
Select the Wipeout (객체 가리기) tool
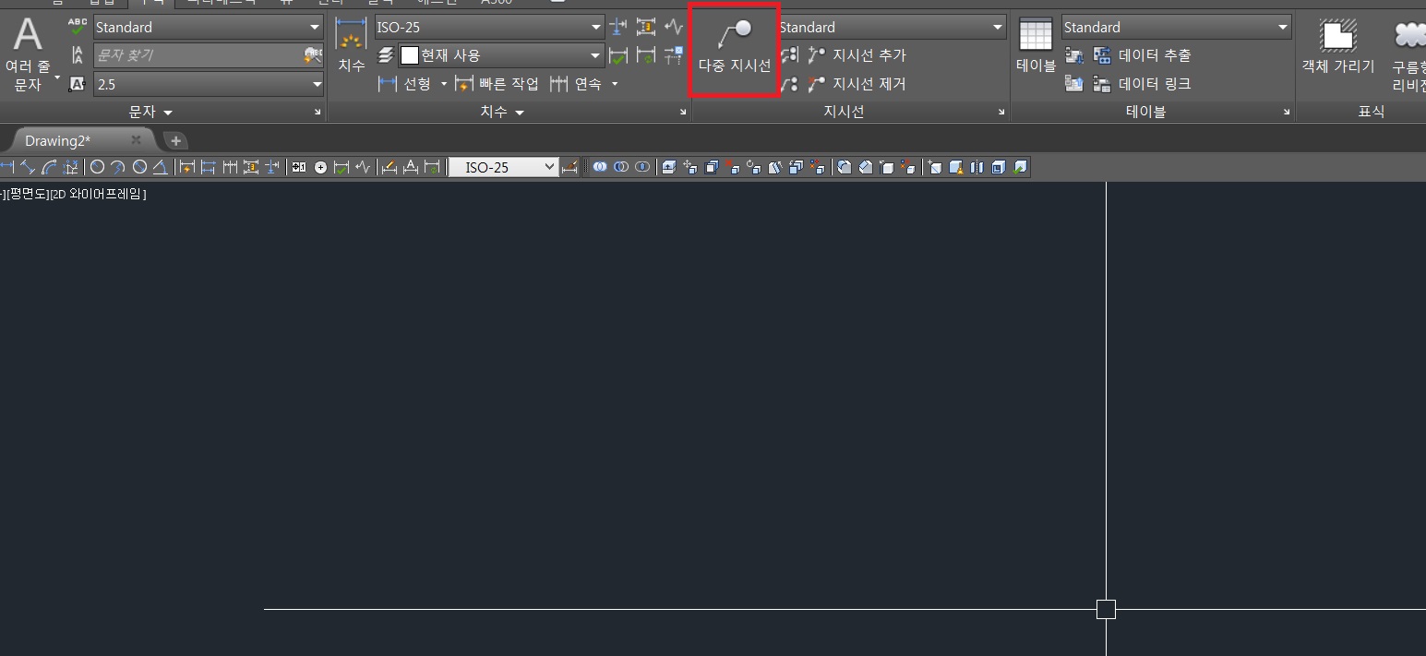[1337, 46]
